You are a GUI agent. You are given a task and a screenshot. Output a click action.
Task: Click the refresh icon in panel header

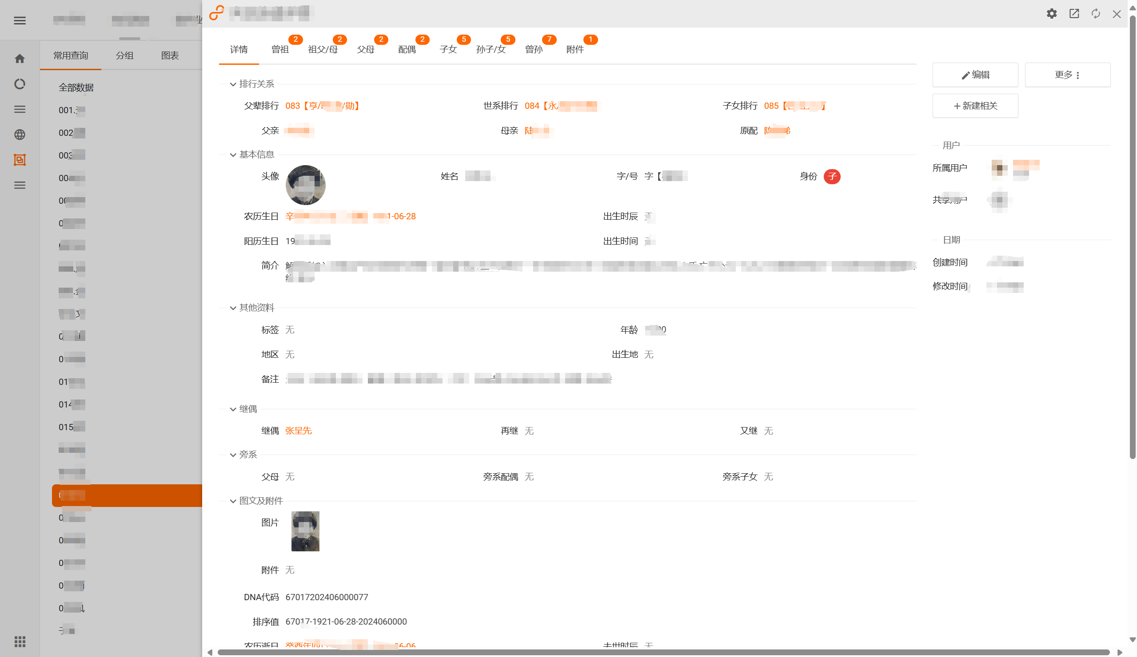pos(1096,13)
